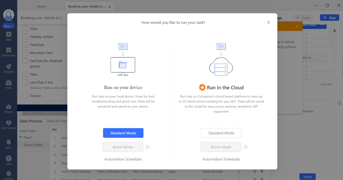This screenshot has width=343, height=180.
Task: Choose Boost Mode for cloud run
Action: 221,147
